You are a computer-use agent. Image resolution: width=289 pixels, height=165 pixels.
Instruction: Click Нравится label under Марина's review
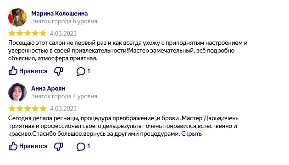[x=33, y=71]
